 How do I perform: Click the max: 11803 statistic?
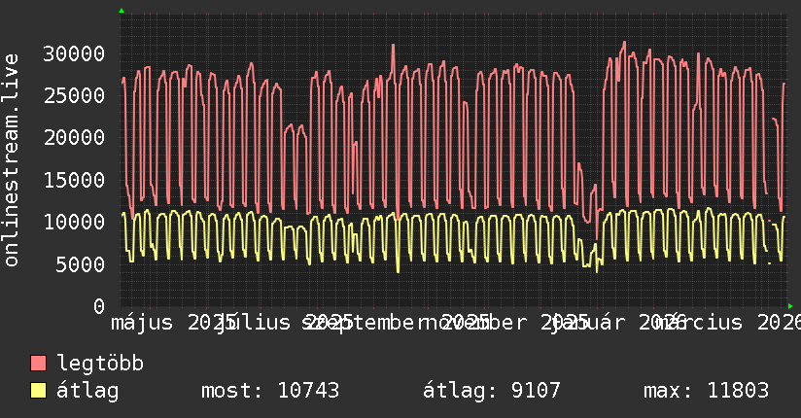tap(706, 391)
